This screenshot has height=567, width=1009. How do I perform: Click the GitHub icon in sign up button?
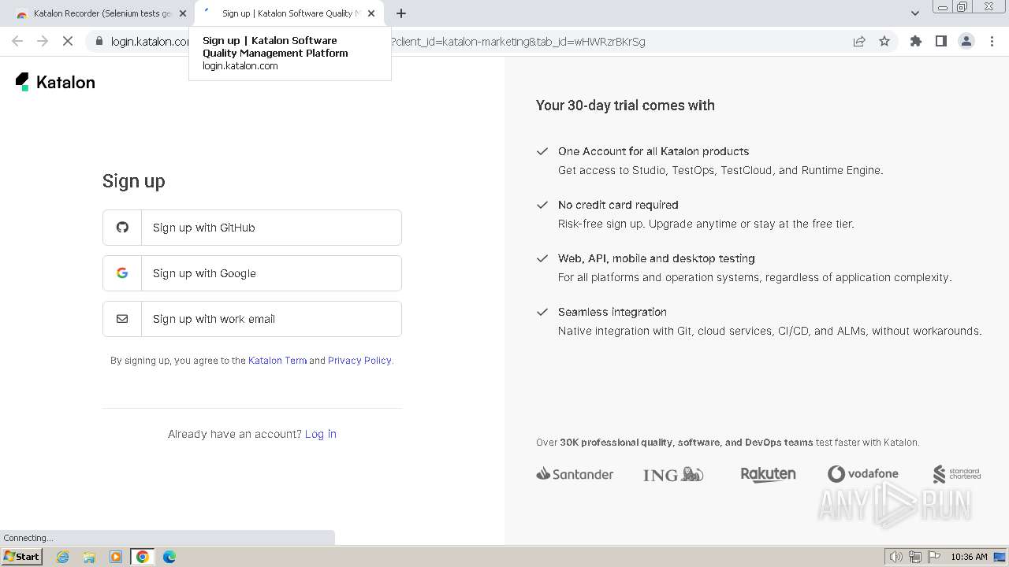(x=122, y=228)
